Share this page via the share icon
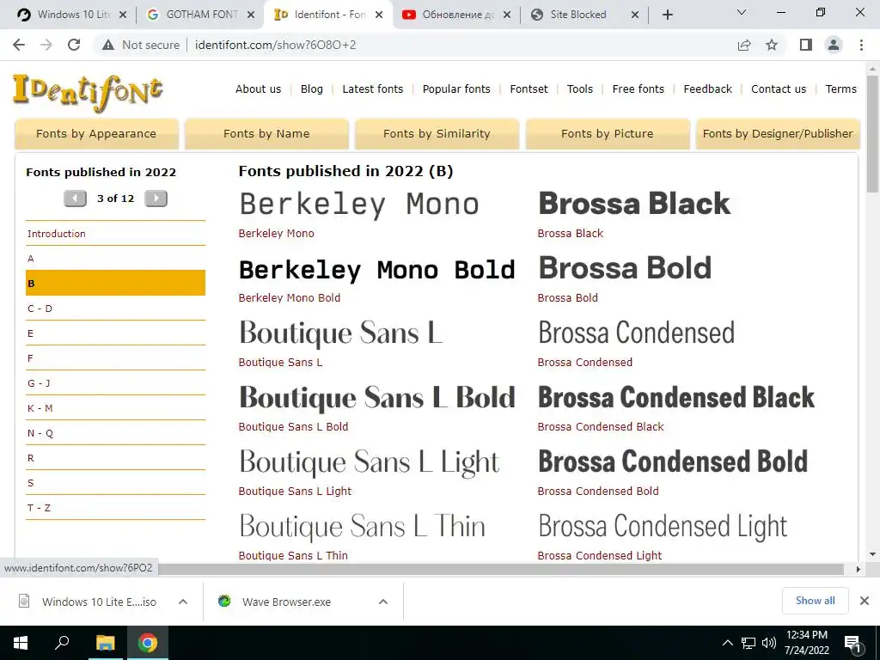The image size is (880, 660). [744, 45]
